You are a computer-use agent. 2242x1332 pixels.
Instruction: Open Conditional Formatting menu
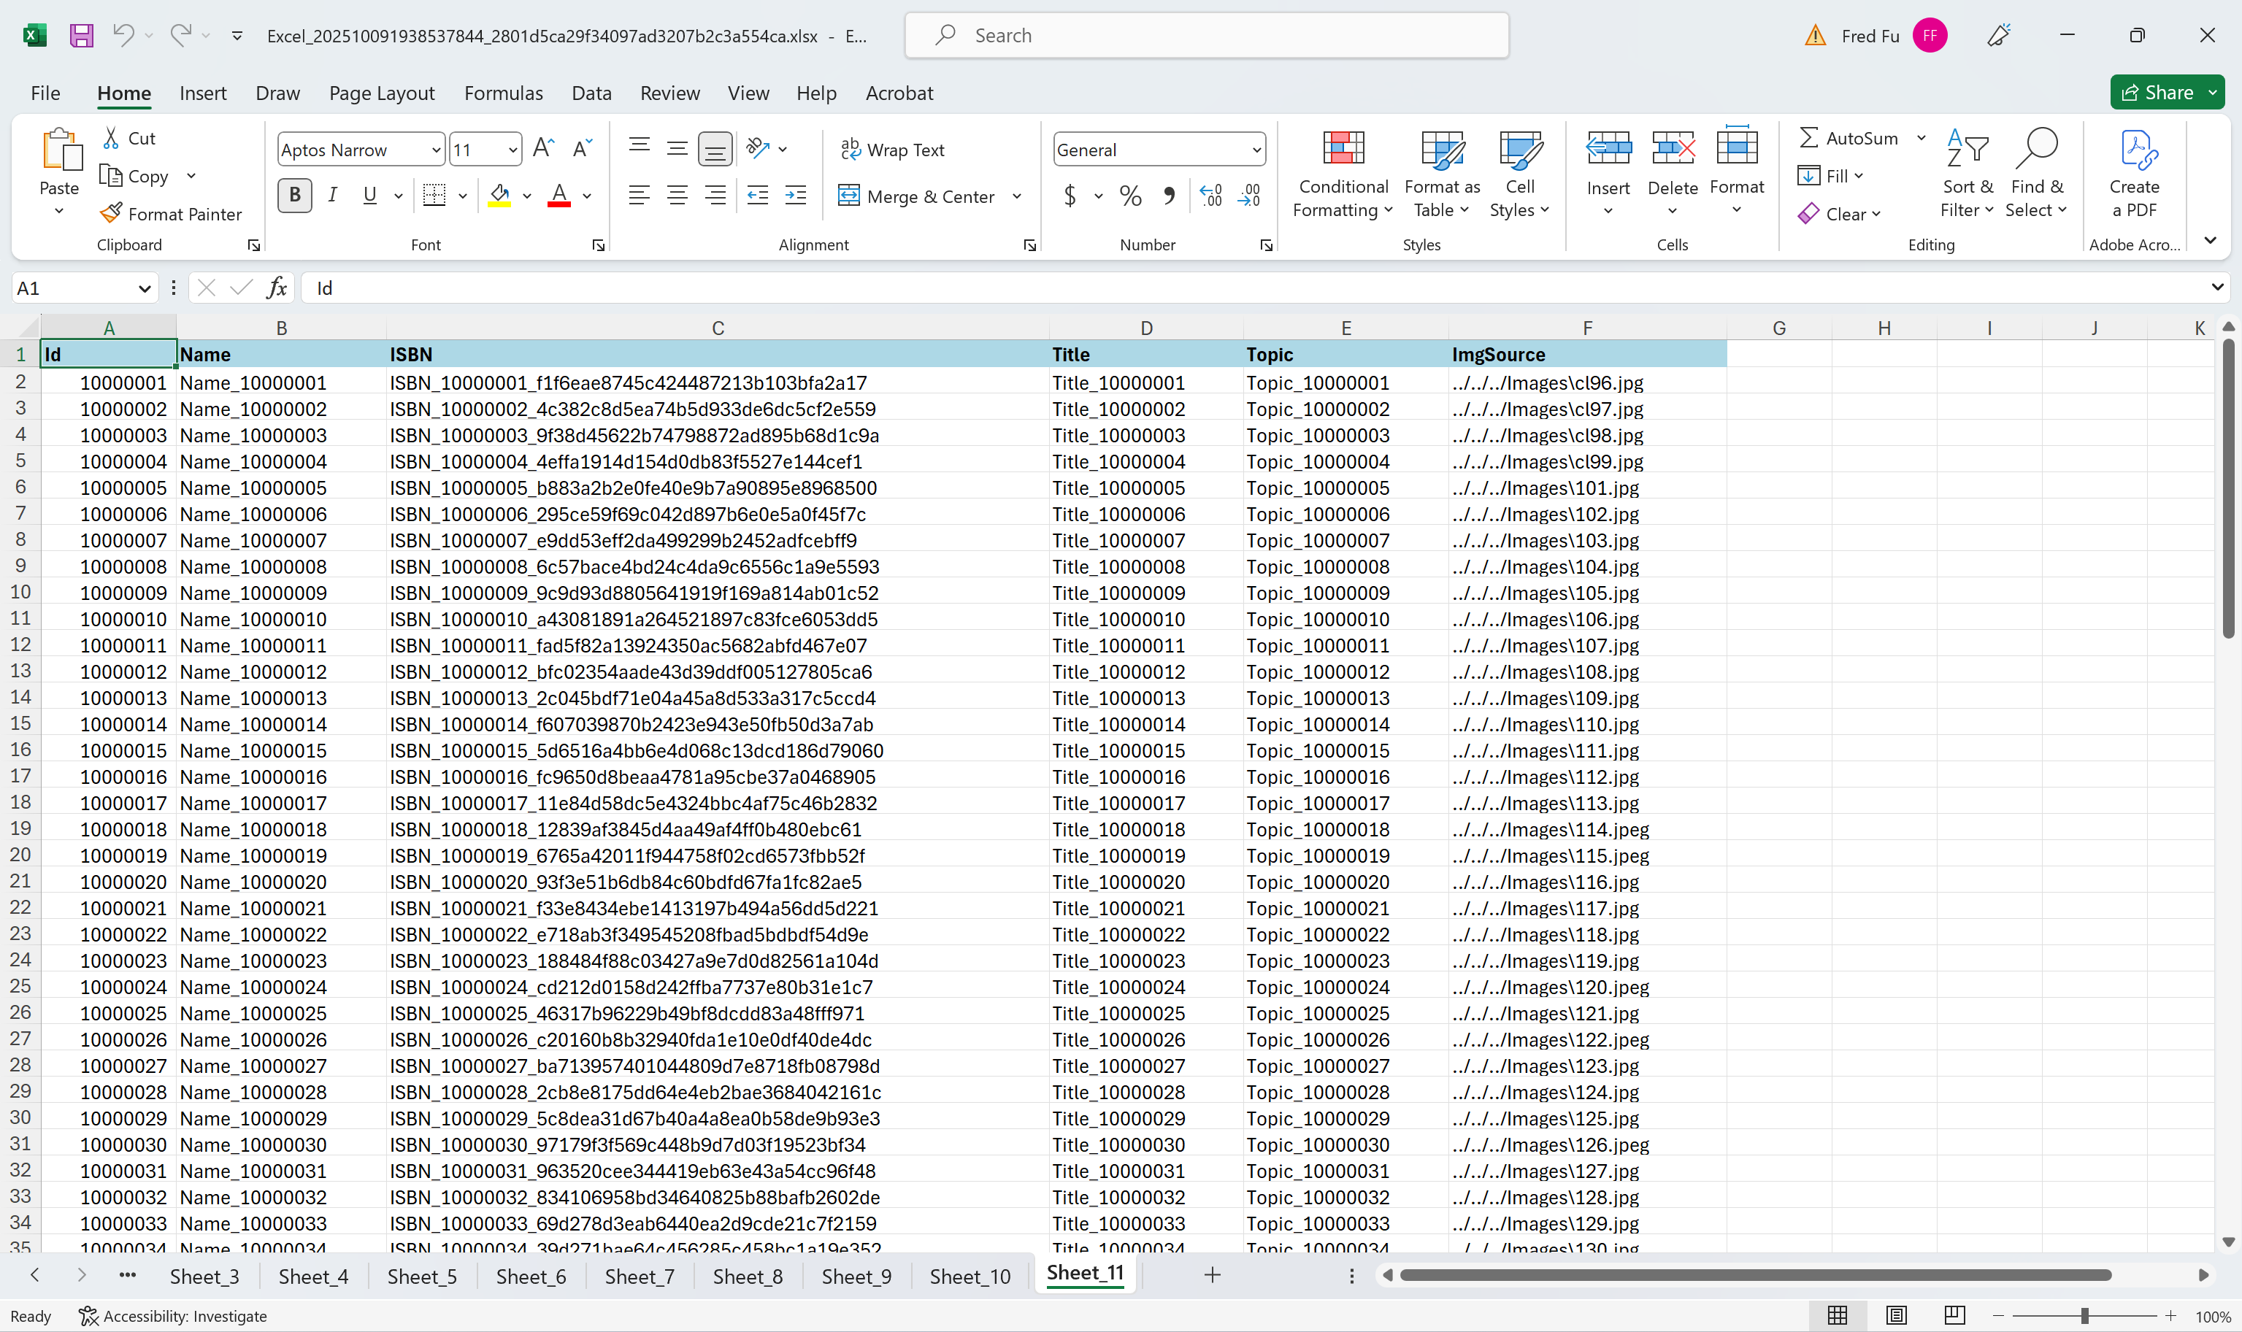1343,173
